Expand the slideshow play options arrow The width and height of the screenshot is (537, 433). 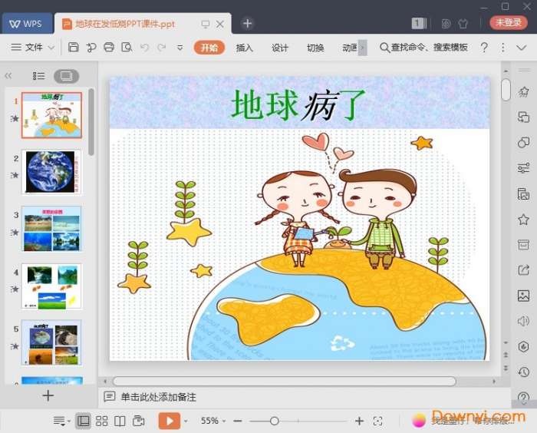186,421
